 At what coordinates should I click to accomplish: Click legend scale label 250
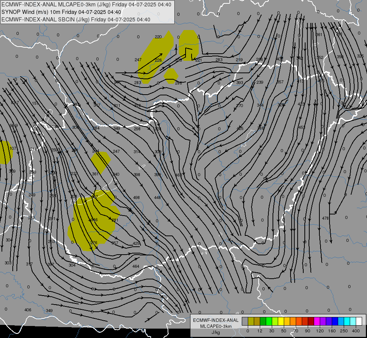[x=344, y=331]
